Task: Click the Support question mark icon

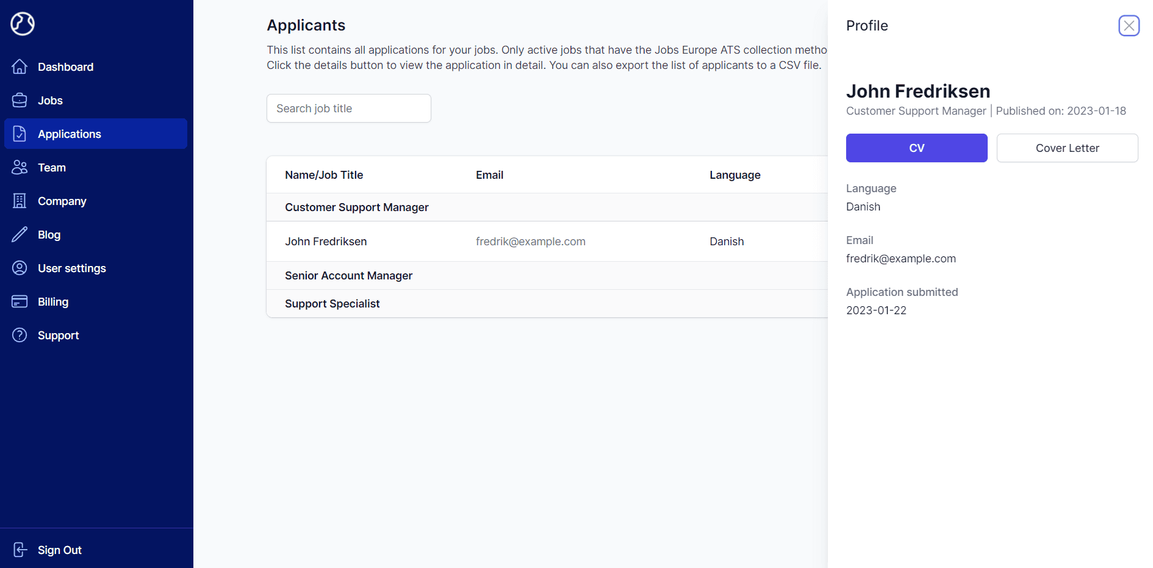Action: point(20,335)
